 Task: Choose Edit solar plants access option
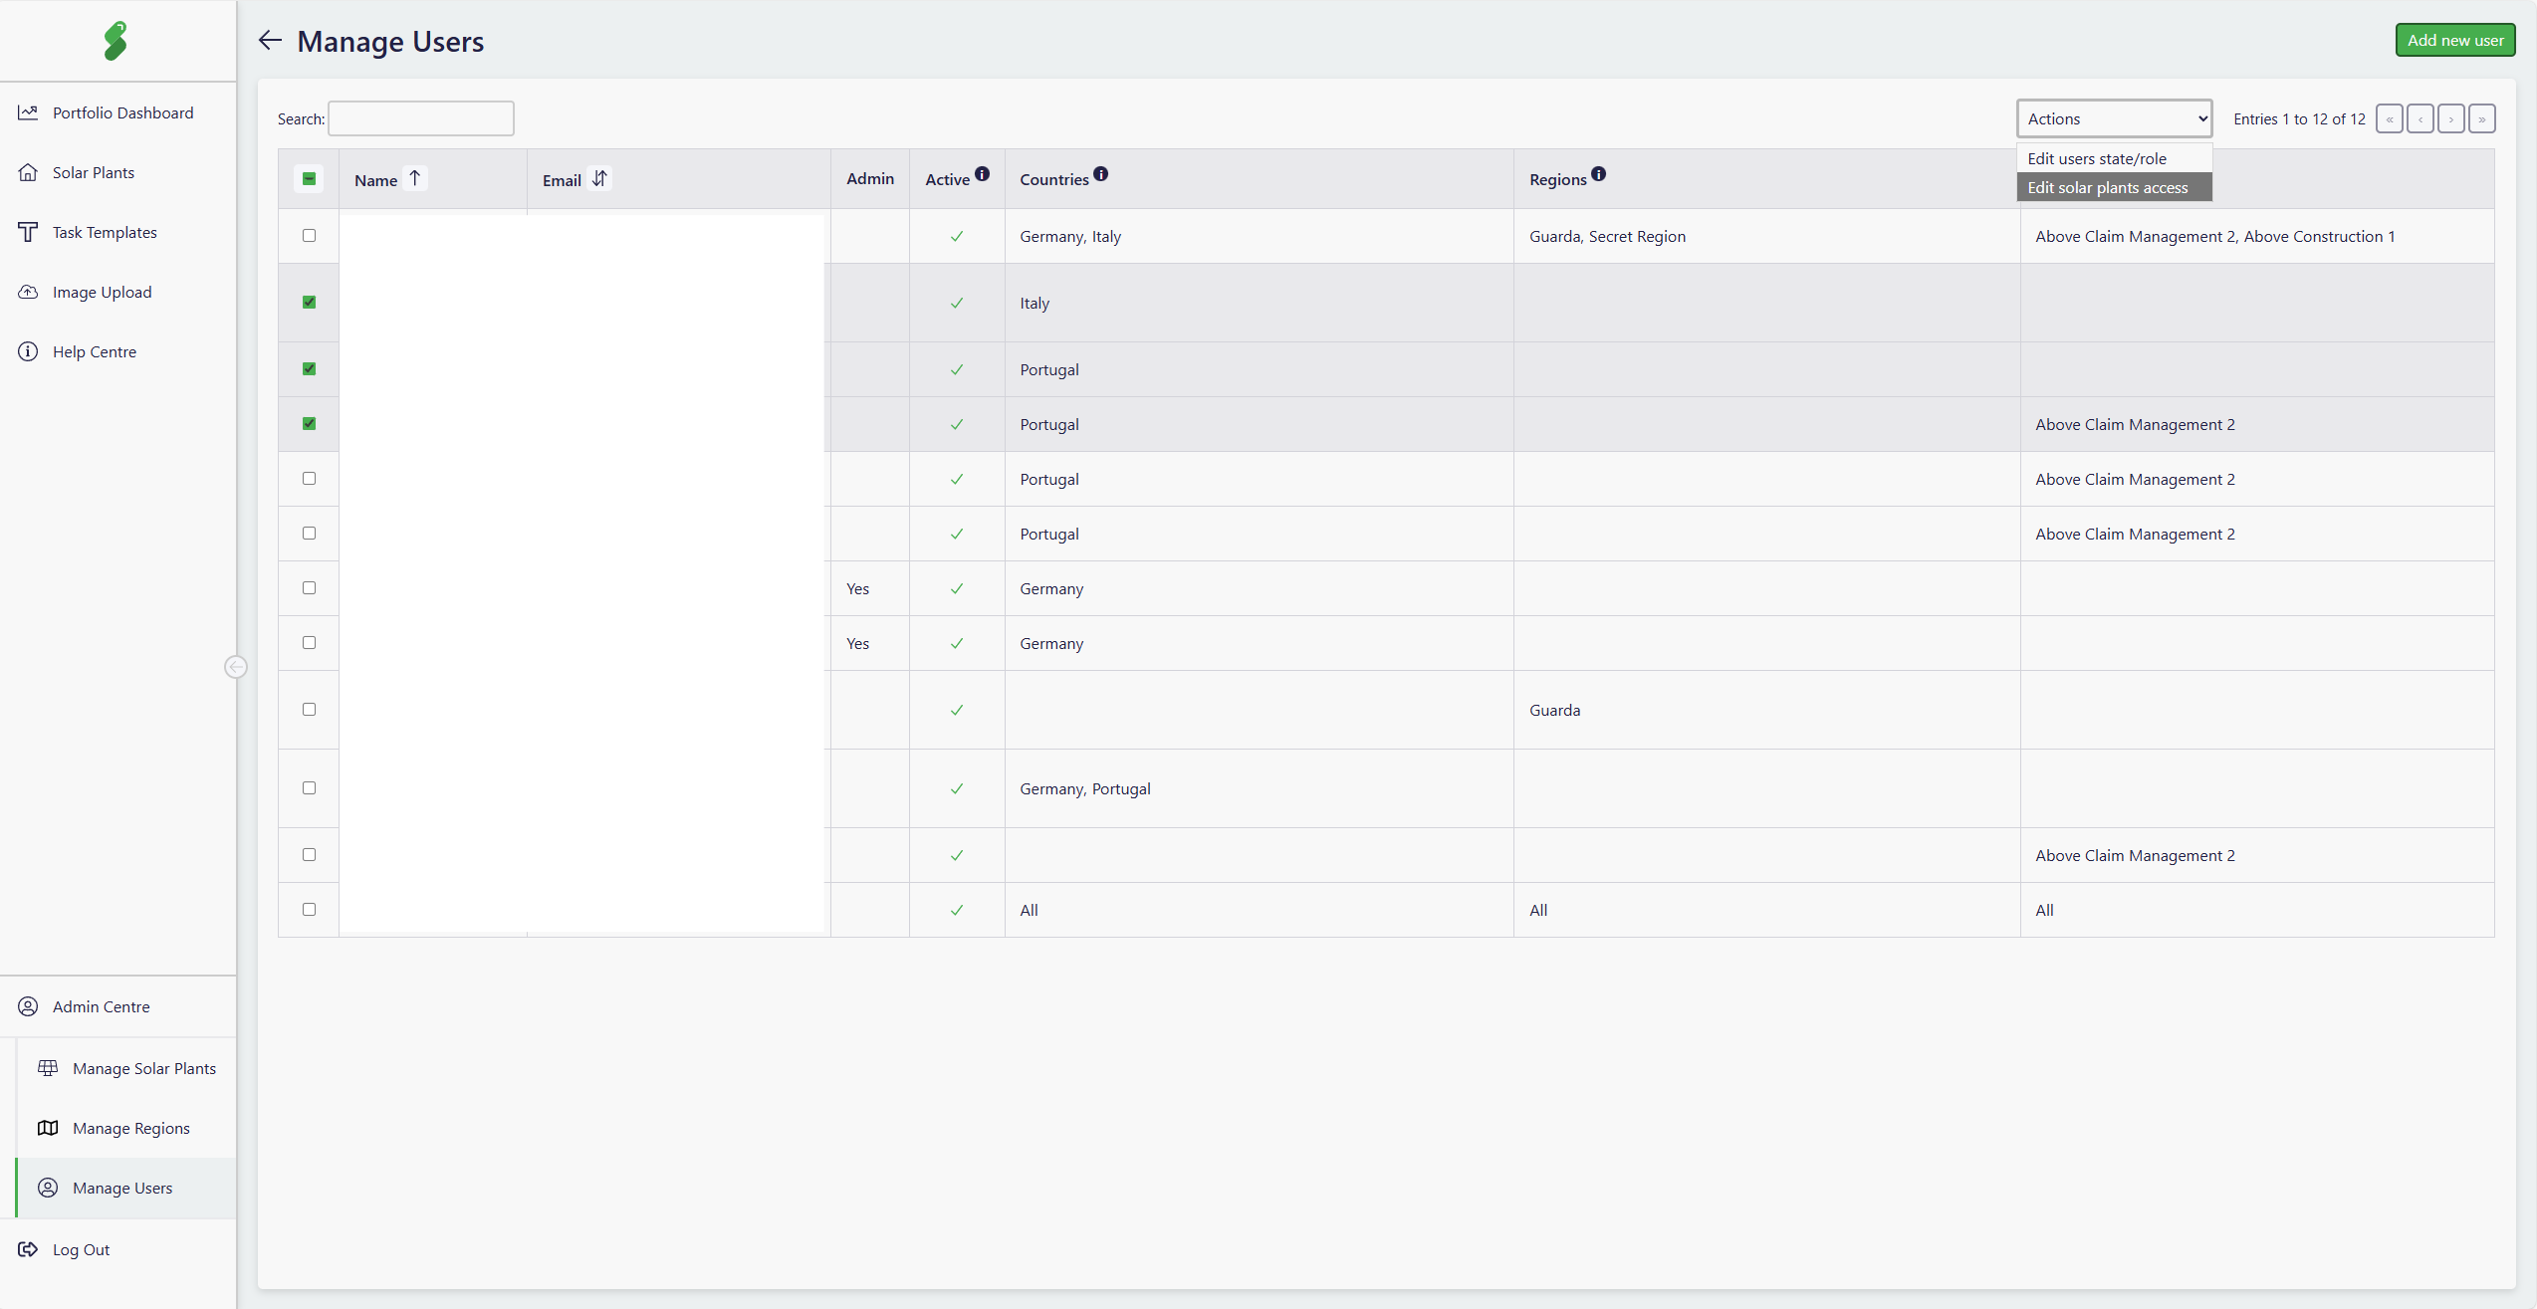click(2108, 187)
